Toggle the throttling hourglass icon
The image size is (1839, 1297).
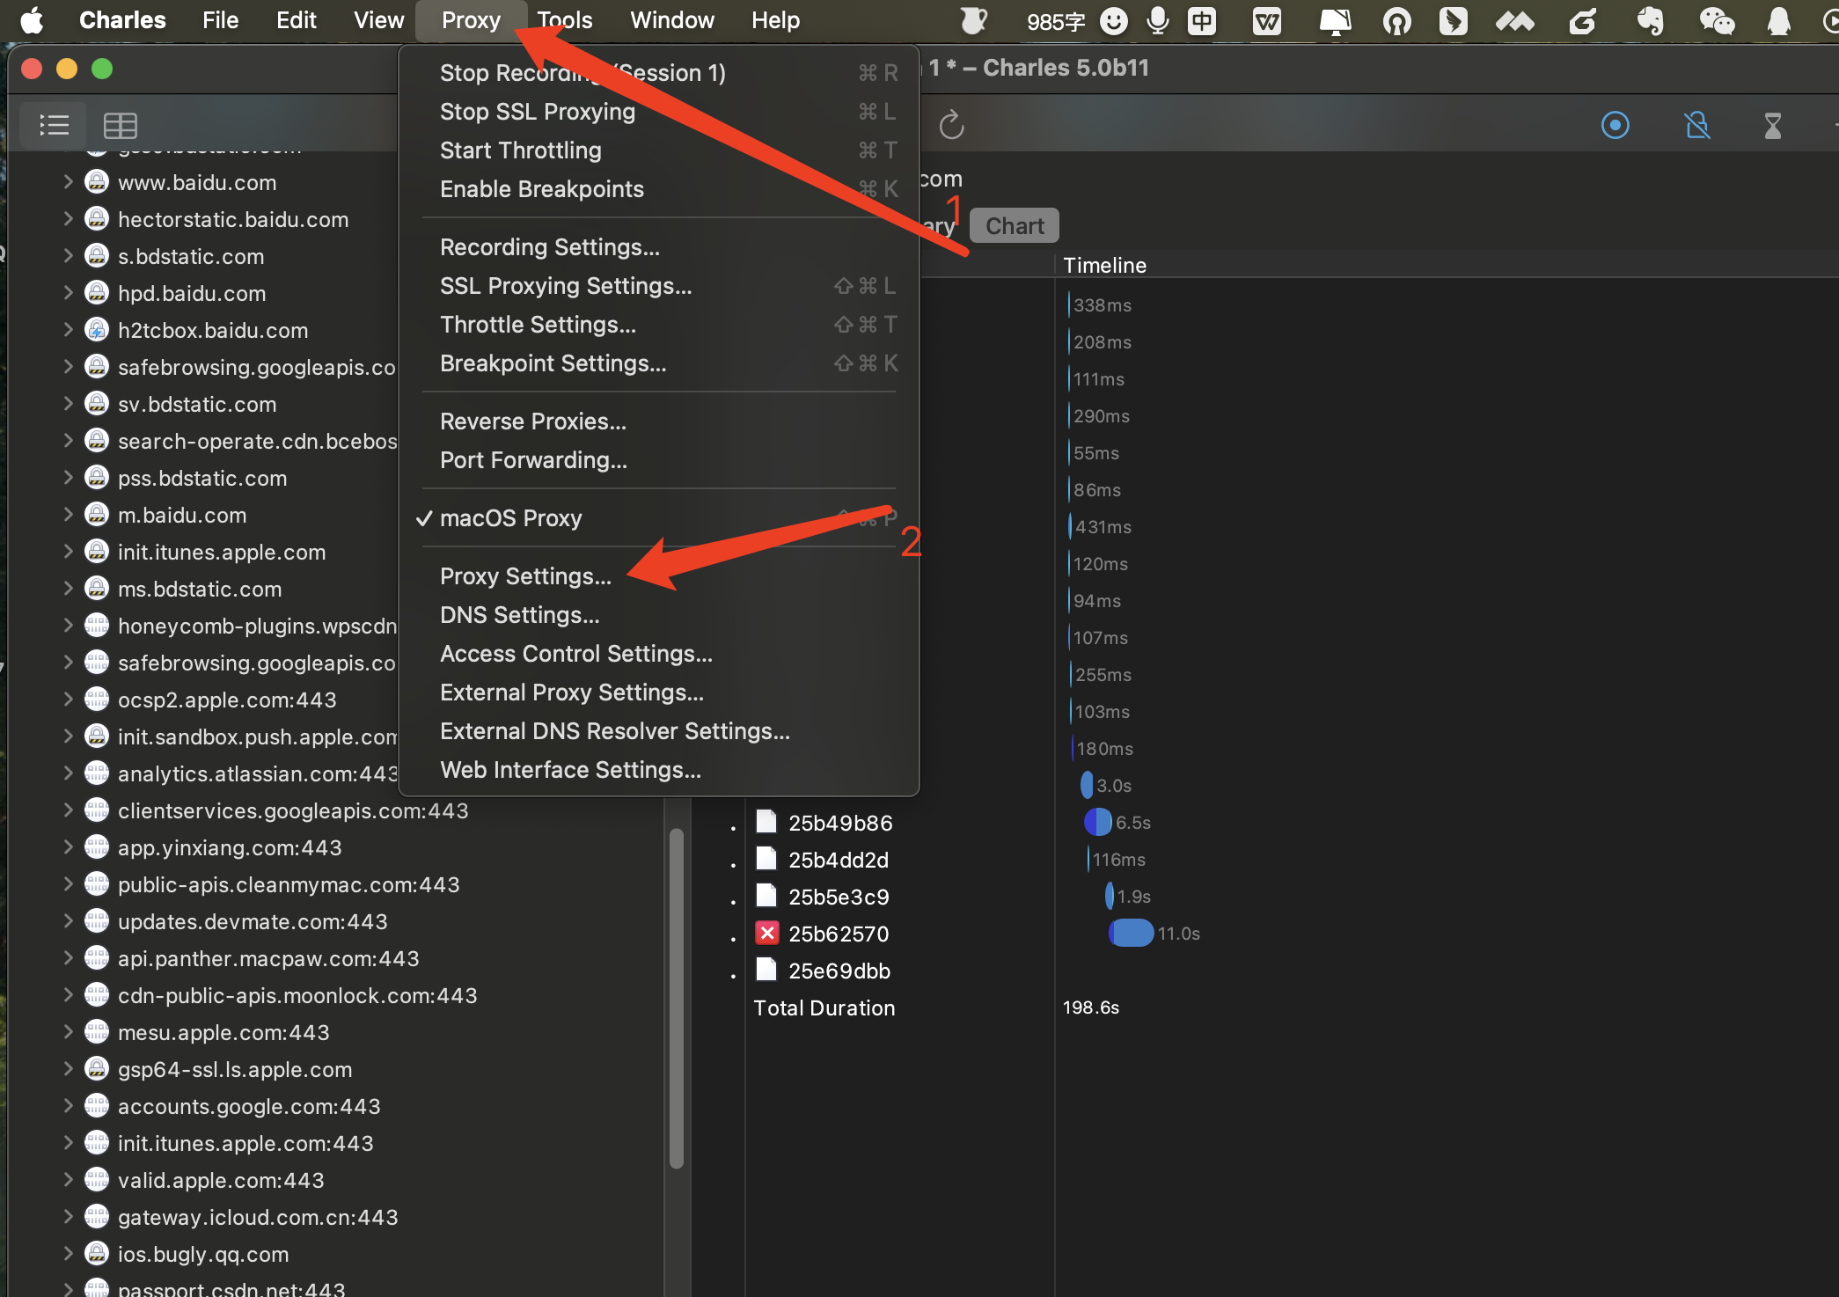tap(1772, 125)
